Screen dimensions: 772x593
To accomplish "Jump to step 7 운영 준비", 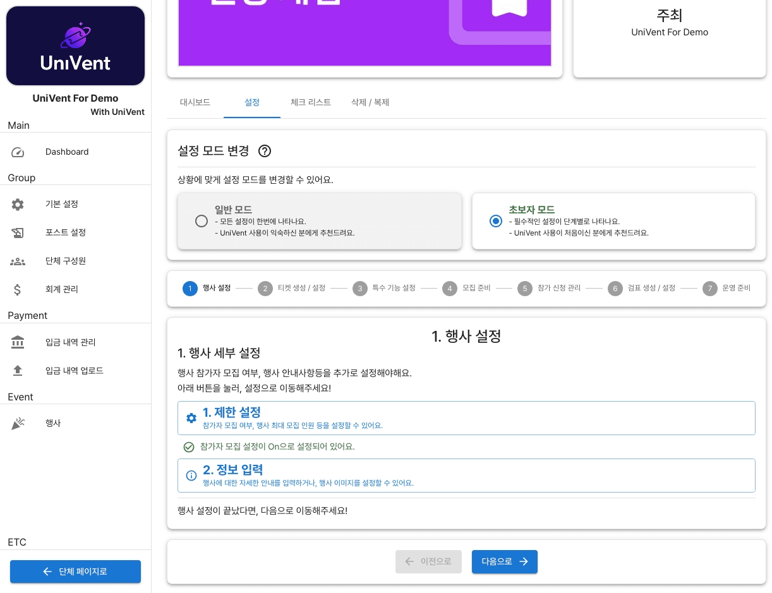I will (727, 289).
